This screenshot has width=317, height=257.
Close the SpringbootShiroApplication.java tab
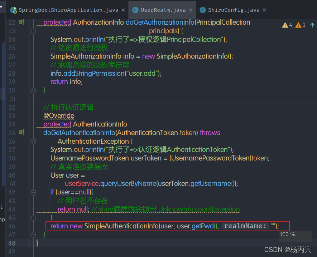[123, 10]
